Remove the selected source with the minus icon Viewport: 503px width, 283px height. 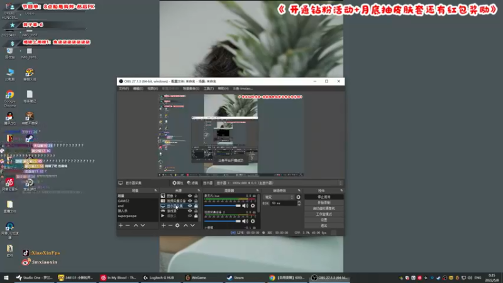(x=170, y=226)
